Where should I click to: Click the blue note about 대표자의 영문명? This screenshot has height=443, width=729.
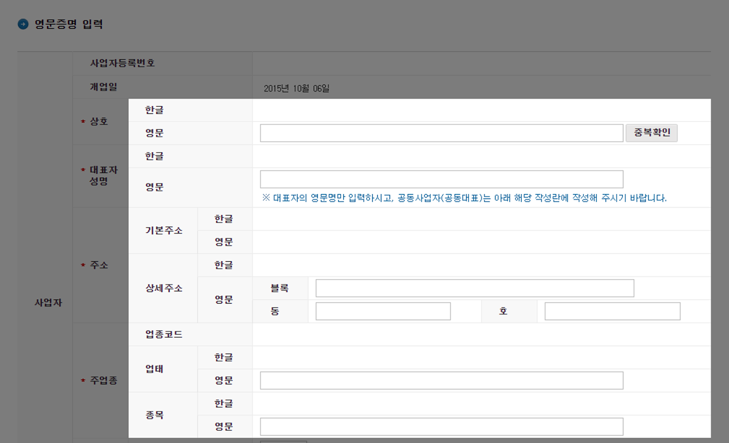[464, 198]
